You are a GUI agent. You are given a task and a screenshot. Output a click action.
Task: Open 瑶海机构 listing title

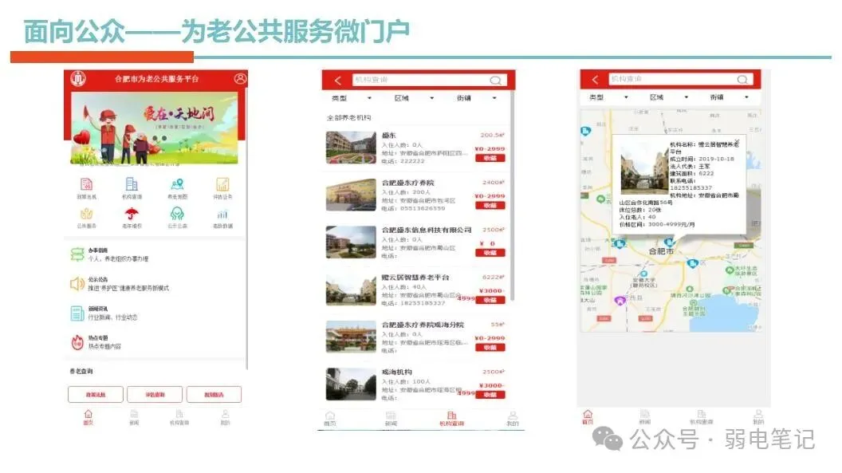pyautogui.click(x=397, y=372)
